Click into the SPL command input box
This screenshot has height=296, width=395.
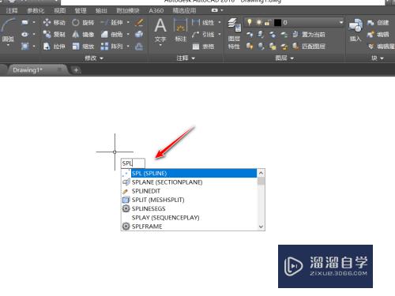(133, 163)
